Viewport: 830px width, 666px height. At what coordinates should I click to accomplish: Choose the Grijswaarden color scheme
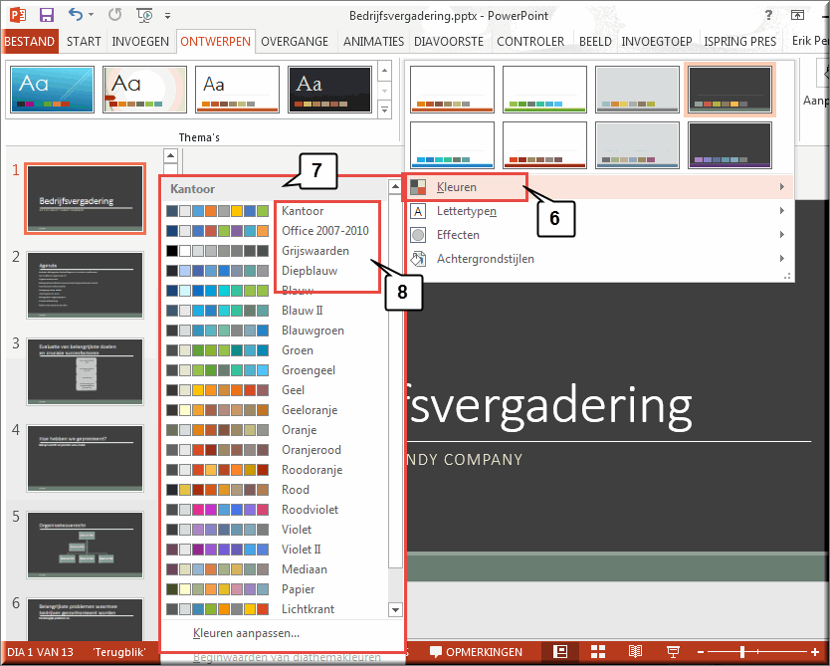pyautogui.click(x=275, y=251)
